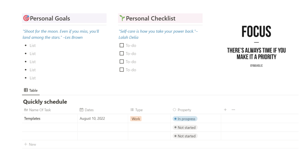302x154 pixels.
Task: Tick the fourth To-do checkbox
Action: coord(122,70)
